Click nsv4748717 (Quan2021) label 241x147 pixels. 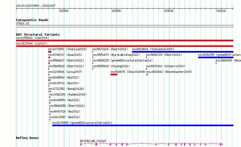(65, 55)
